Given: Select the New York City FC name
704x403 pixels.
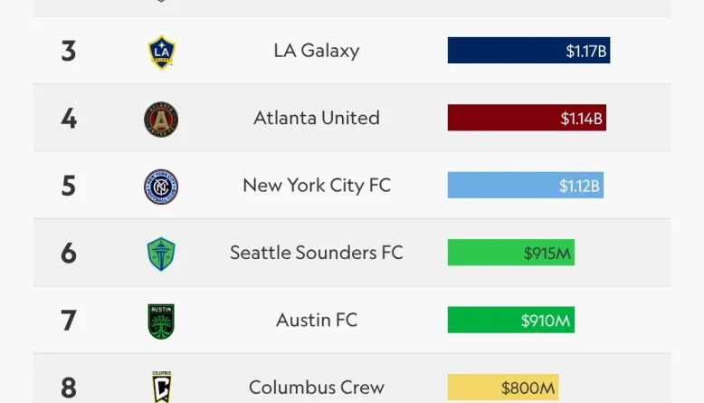Looking at the screenshot, I should 317,186.
